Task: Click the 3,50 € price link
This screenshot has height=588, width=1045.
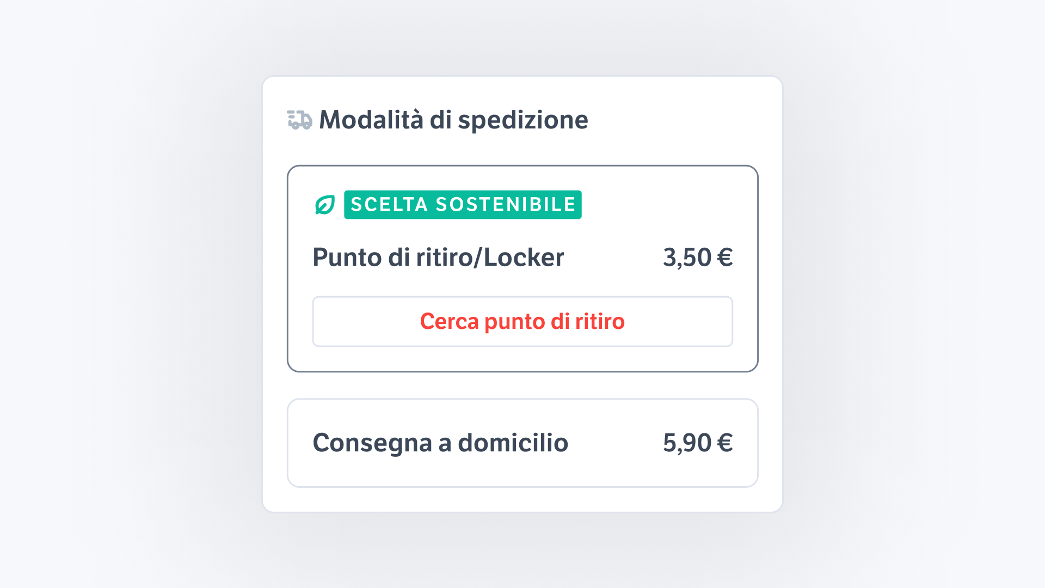Action: pyautogui.click(x=697, y=257)
